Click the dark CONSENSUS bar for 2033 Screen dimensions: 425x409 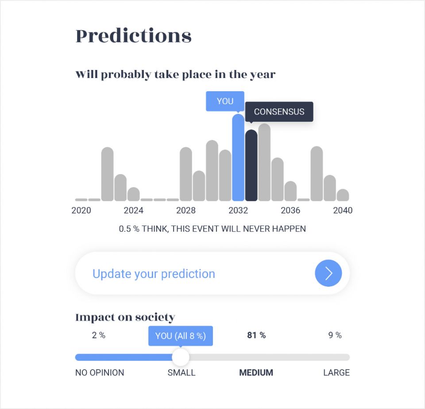coord(251,165)
